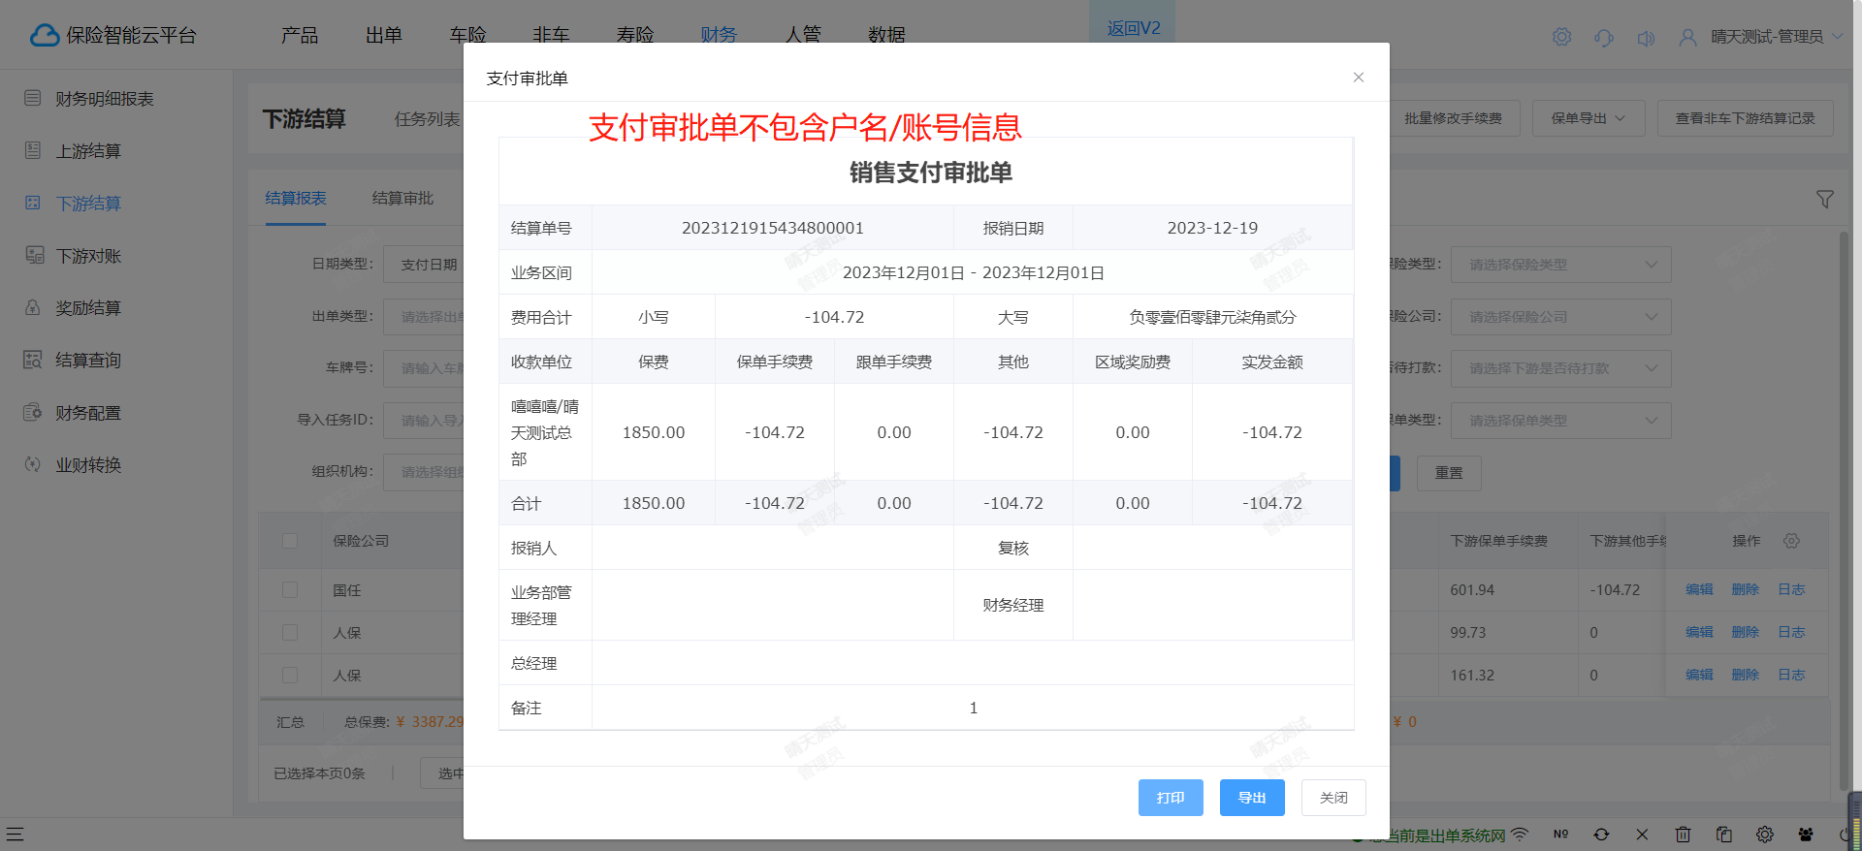1862x851 pixels.
Task: Click the 财务配置 sidebar icon
Action: (33, 412)
